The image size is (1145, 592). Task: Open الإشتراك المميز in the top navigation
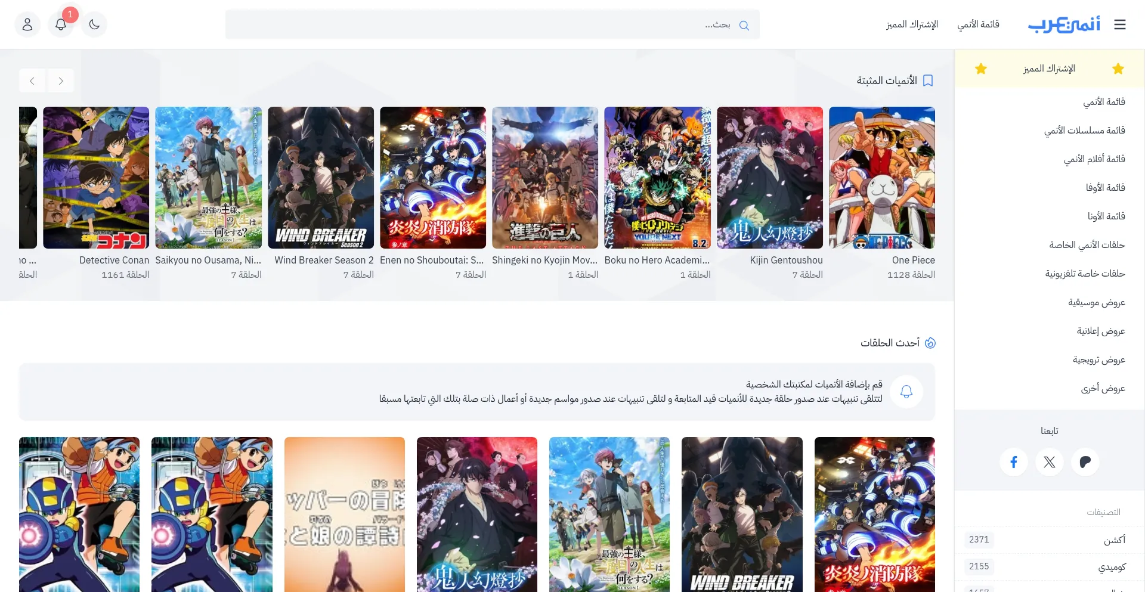pos(912,24)
